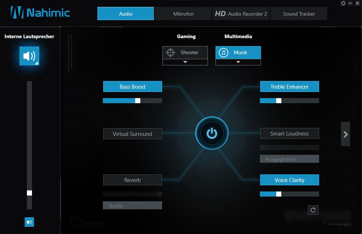Click the right arrow to show next panel
362x234 pixels.
pos(345,134)
